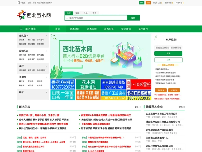202x152 pixels.
Task: Open the 乔灌木 subcategory link
Action: coord(22,40)
